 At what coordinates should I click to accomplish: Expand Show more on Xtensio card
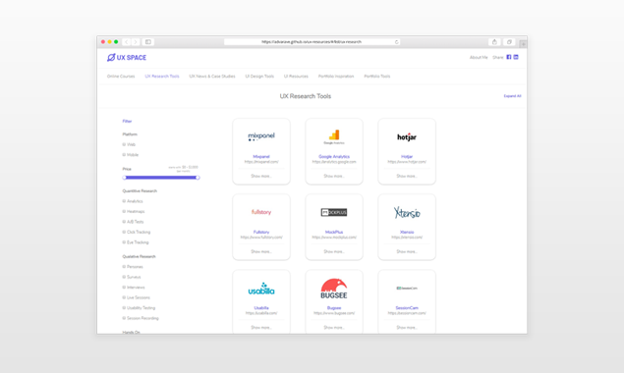[x=407, y=251]
